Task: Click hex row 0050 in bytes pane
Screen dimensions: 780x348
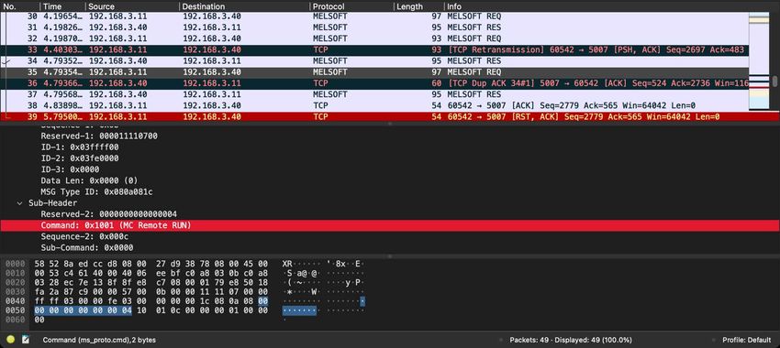Action: [151, 310]
